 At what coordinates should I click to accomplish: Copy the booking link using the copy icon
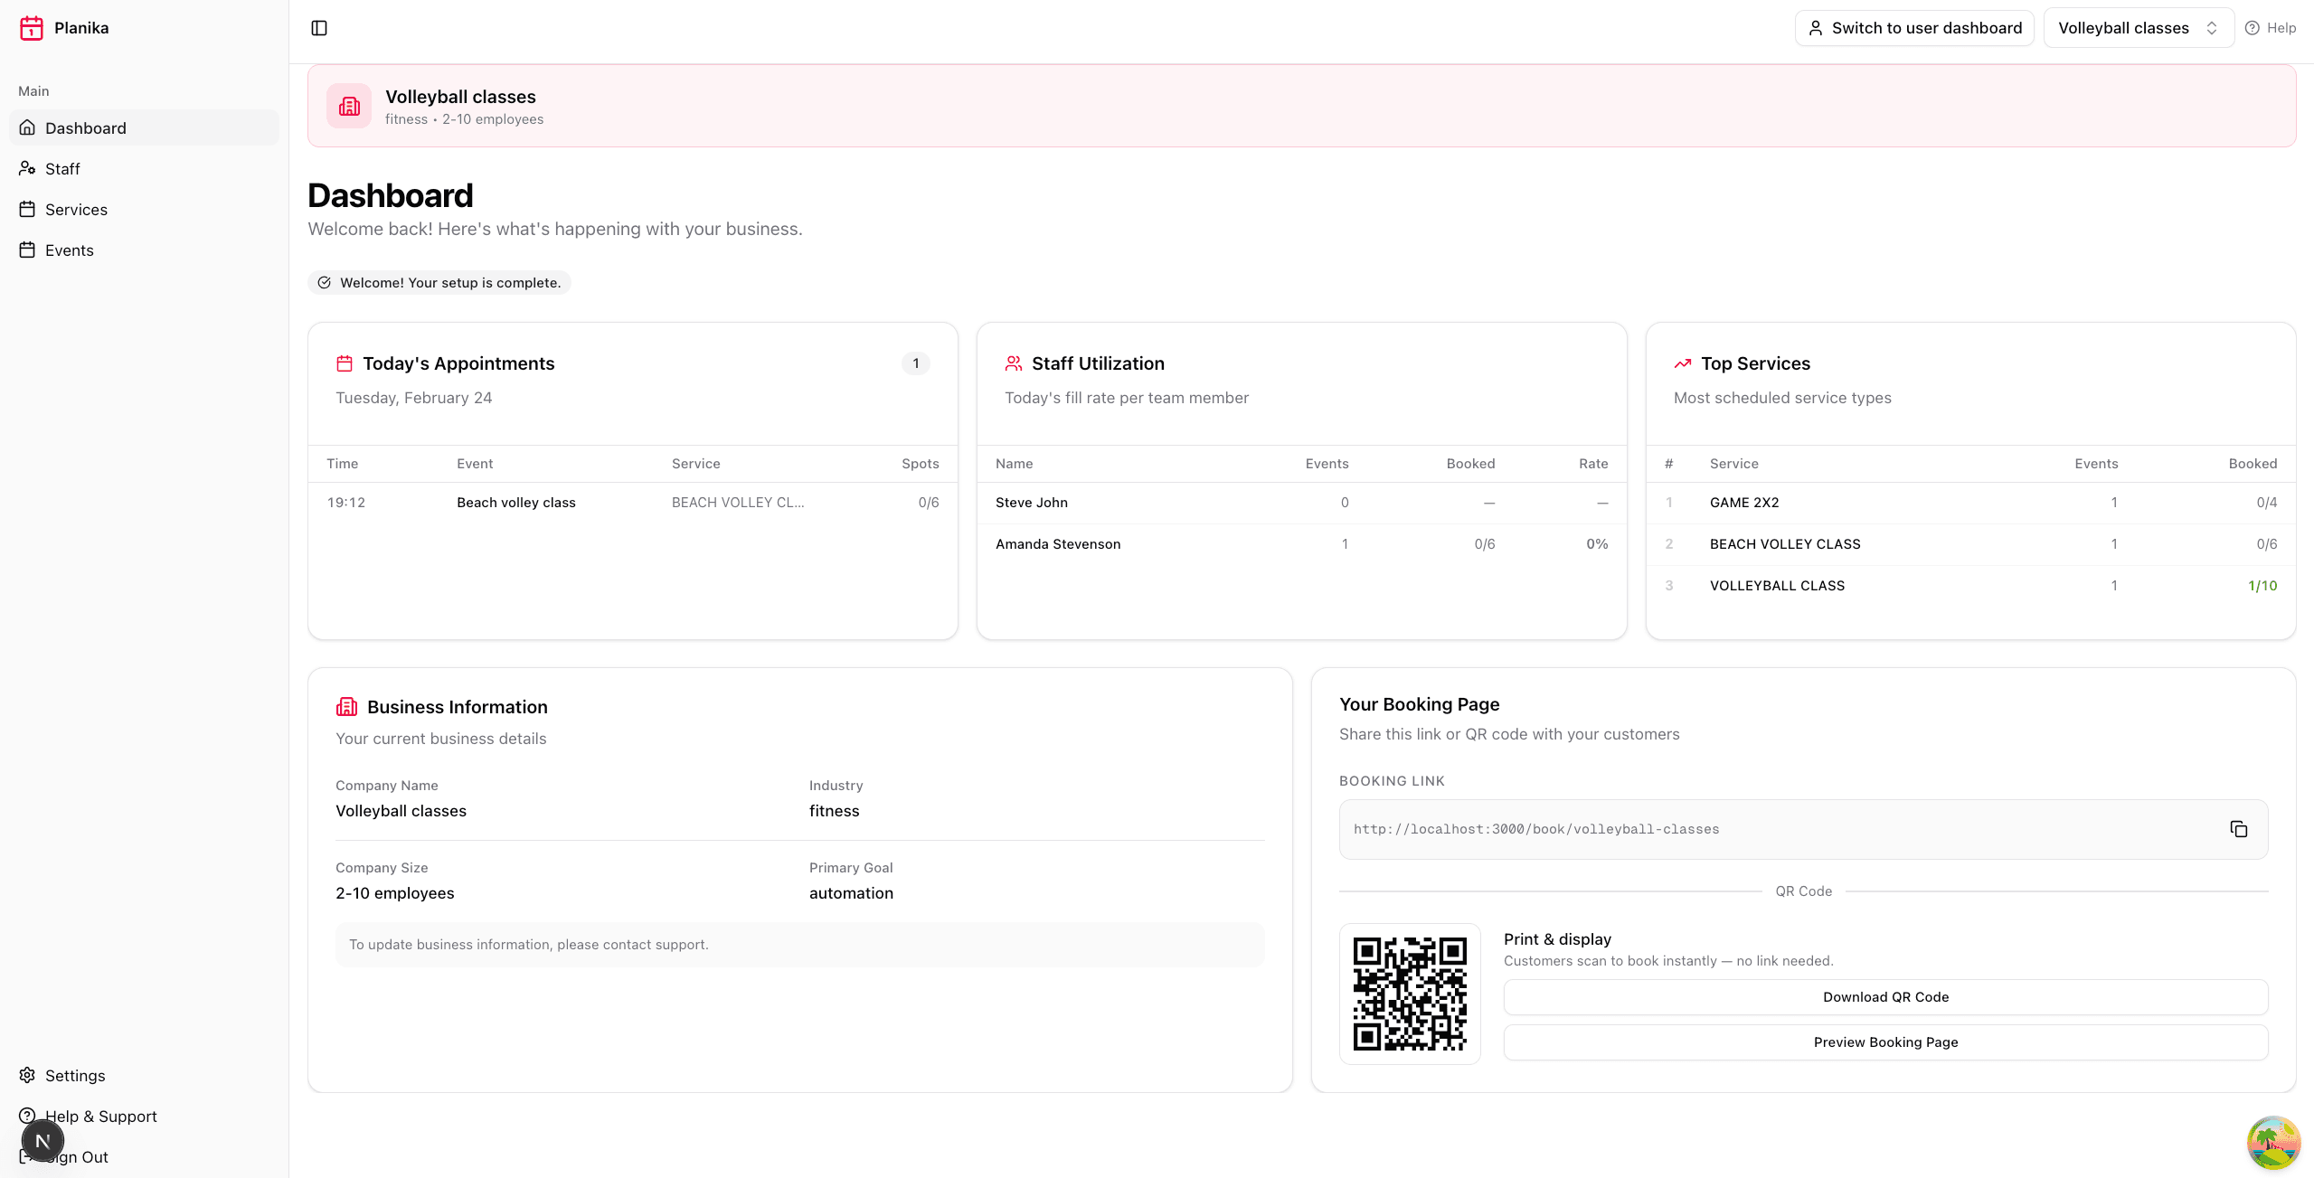pyautogui.click(x=2239, y=828)
